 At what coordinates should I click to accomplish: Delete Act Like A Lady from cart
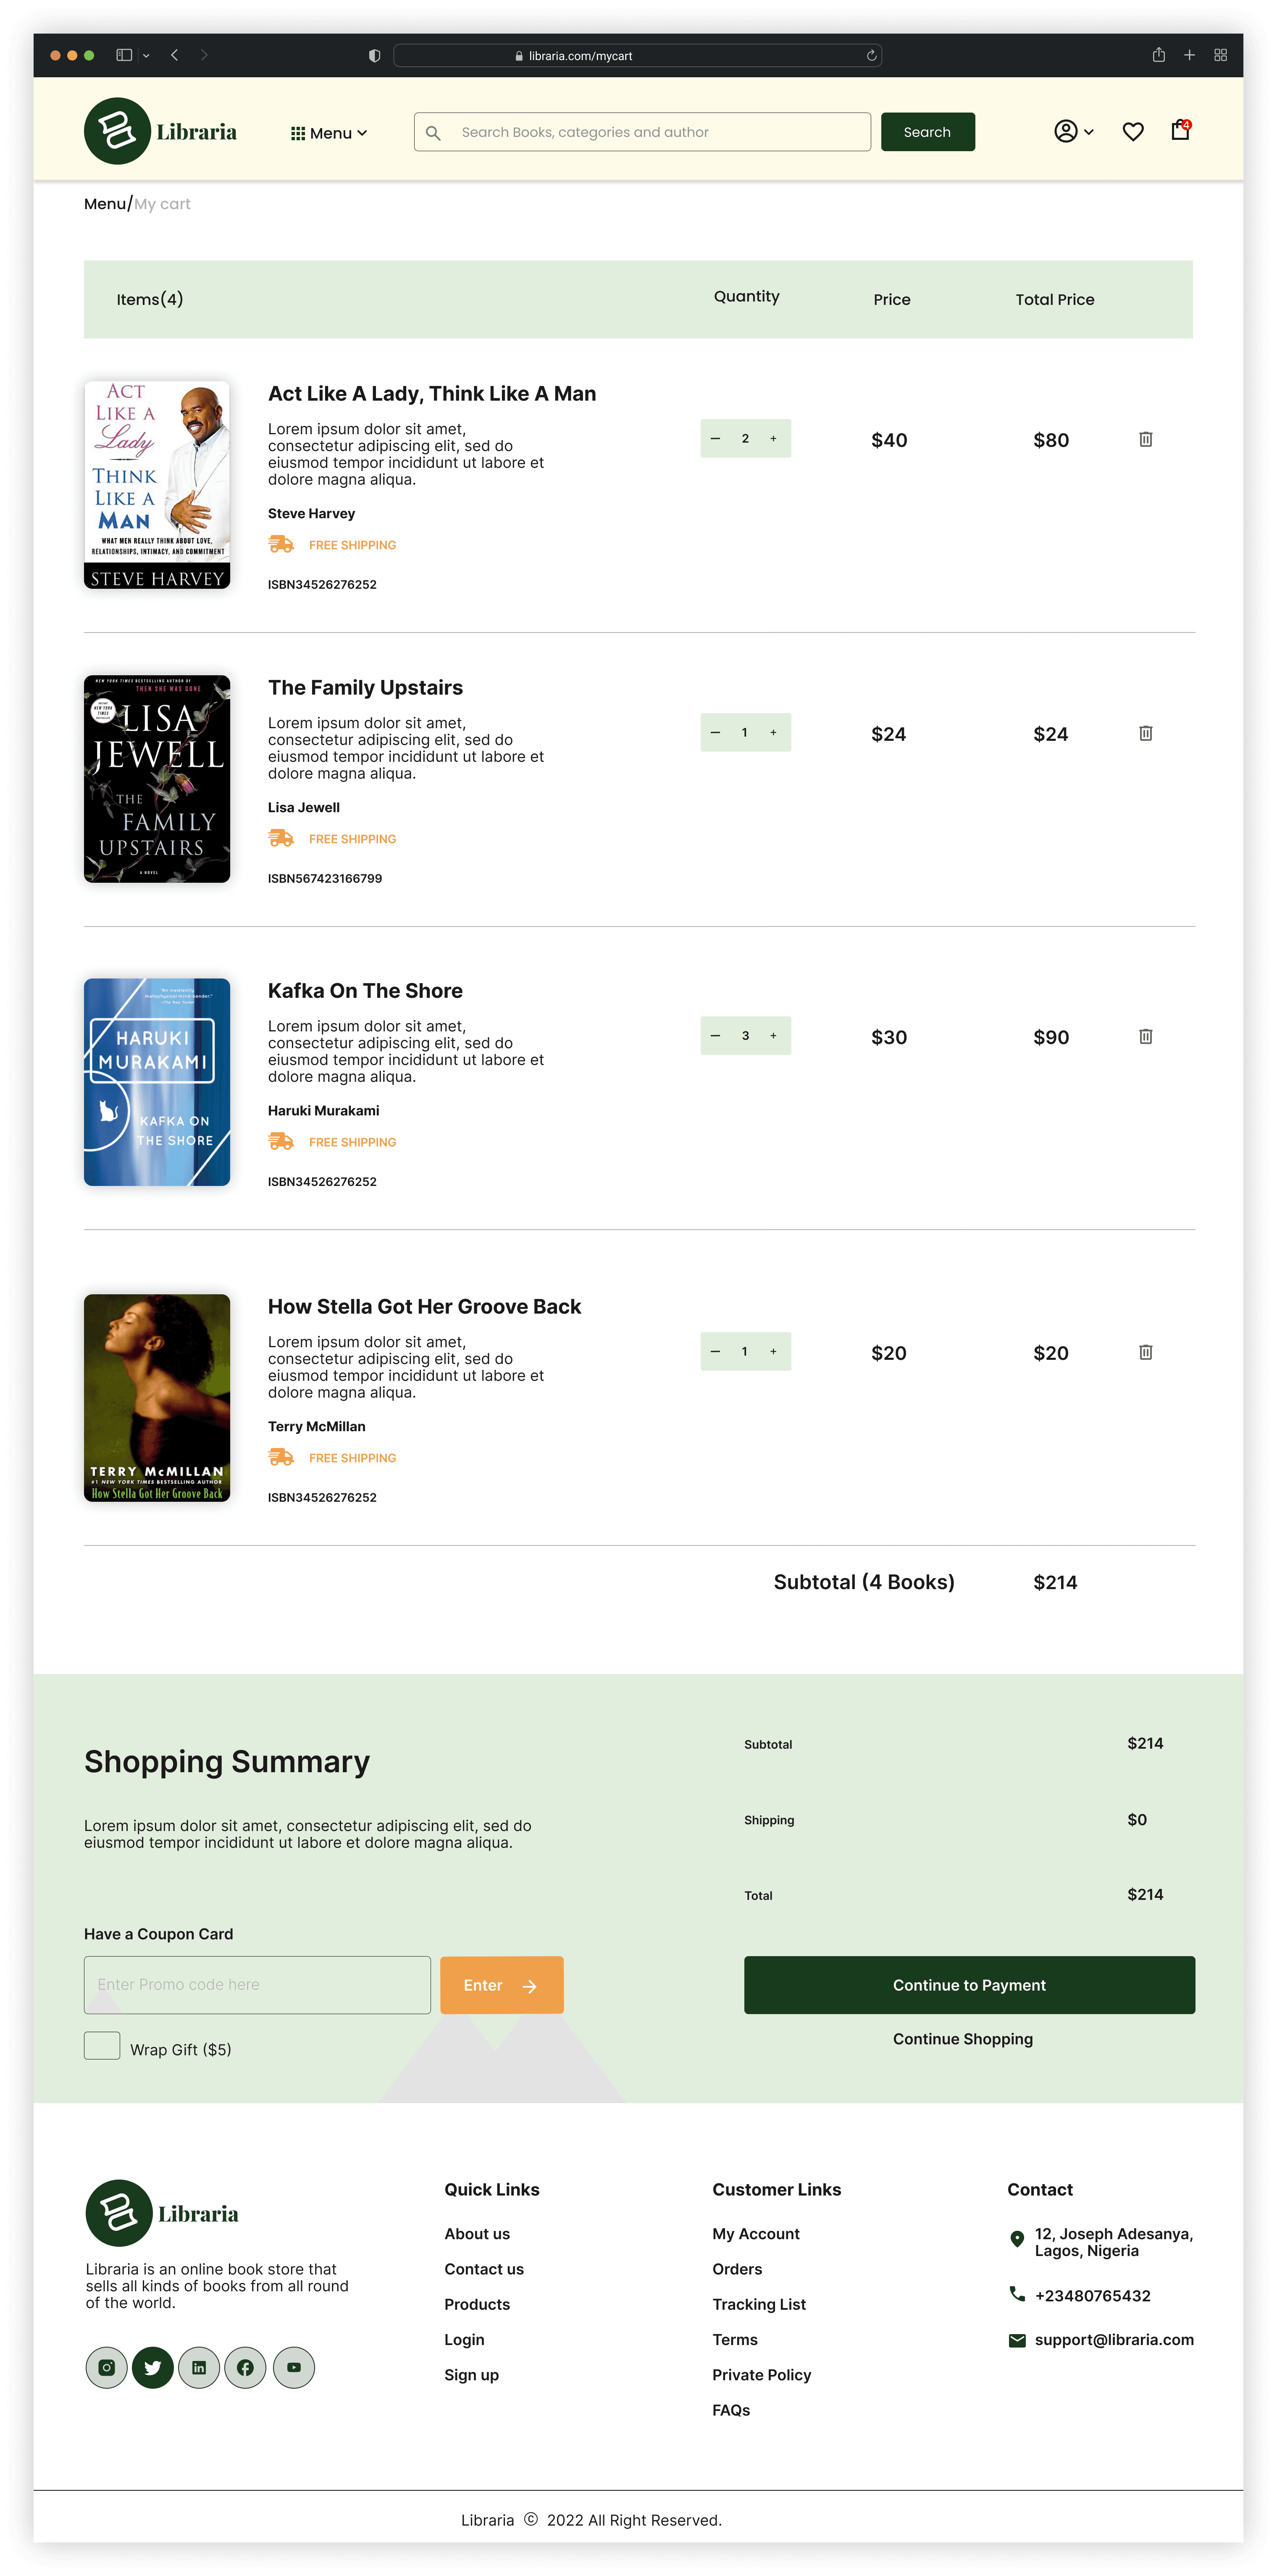pyautogui.click(x=1145, y=439)
